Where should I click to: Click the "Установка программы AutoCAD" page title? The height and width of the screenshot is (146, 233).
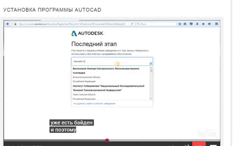coord(52,10)
